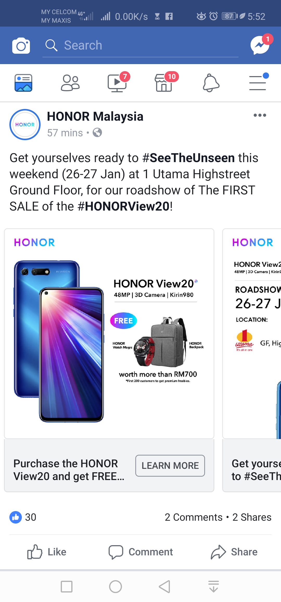281x602 pixels.
Task: Open HONOR Malaysia profile picture
Action: tap(25, 125)
